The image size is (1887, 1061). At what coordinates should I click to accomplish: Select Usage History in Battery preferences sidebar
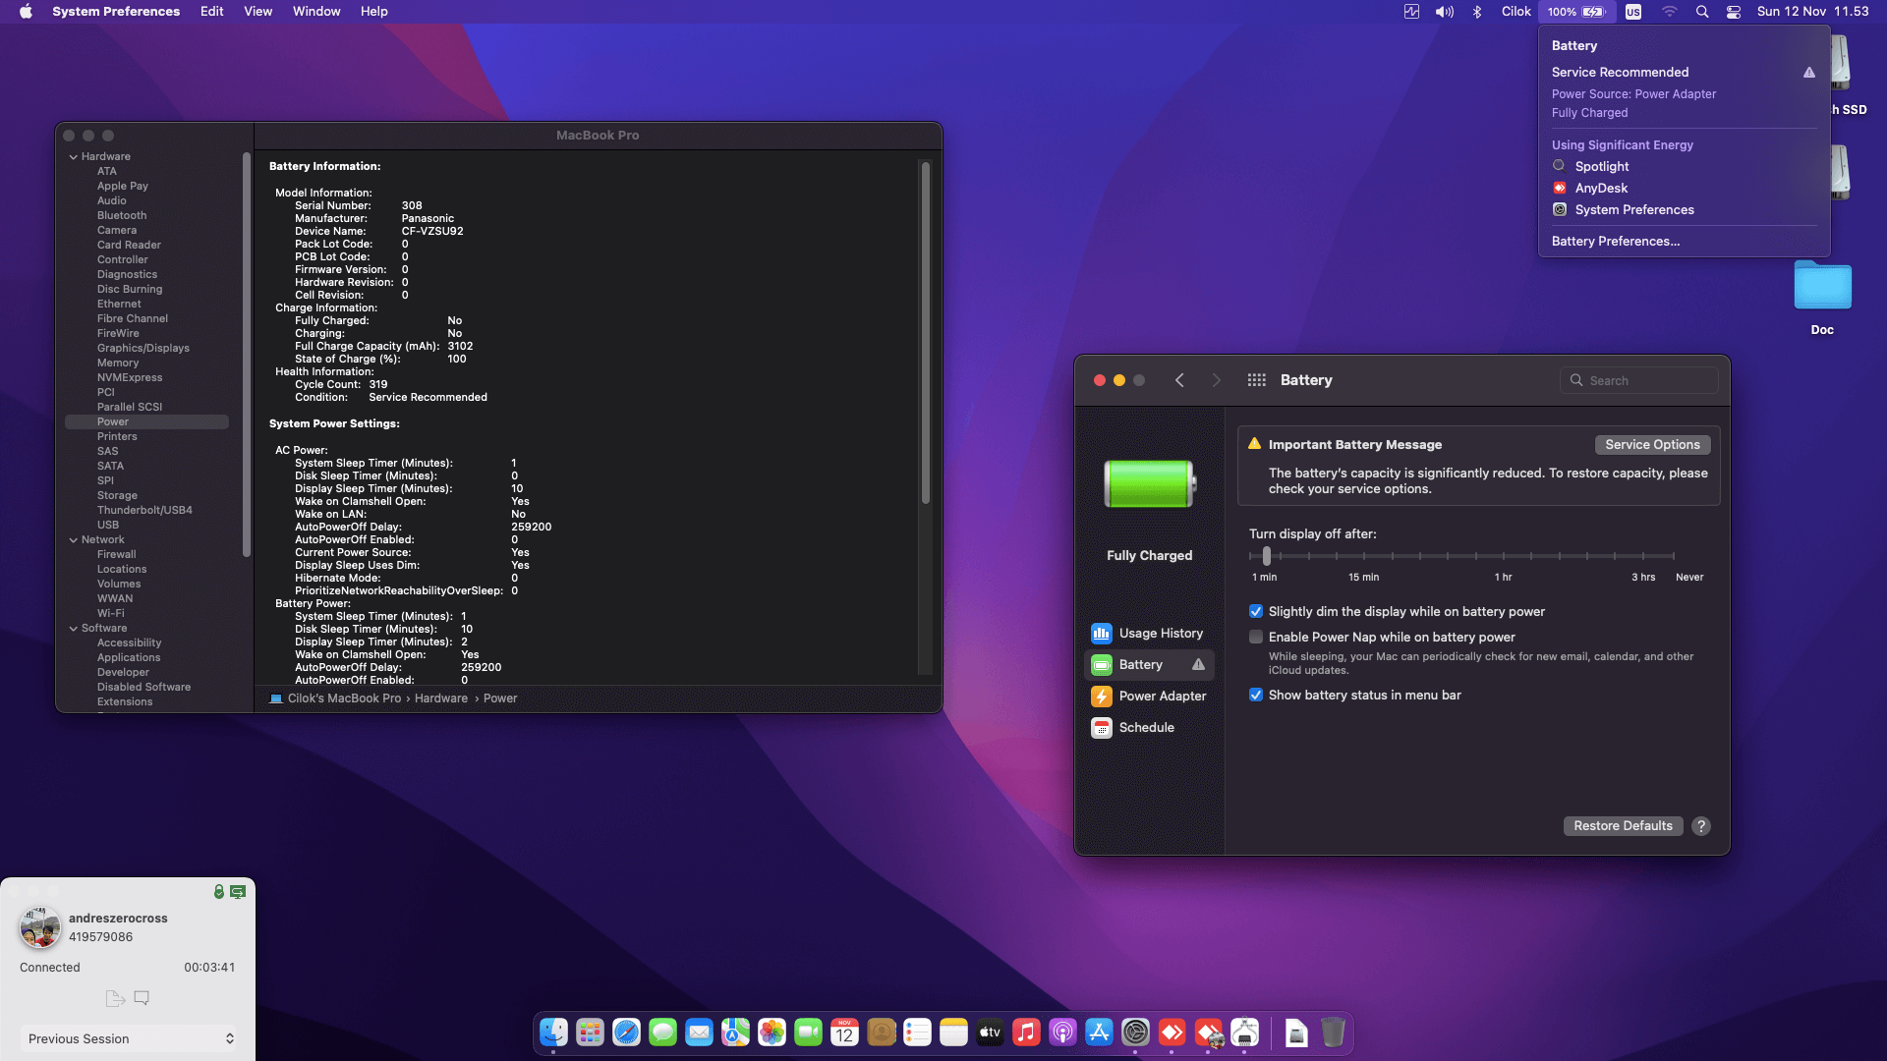1150,634
